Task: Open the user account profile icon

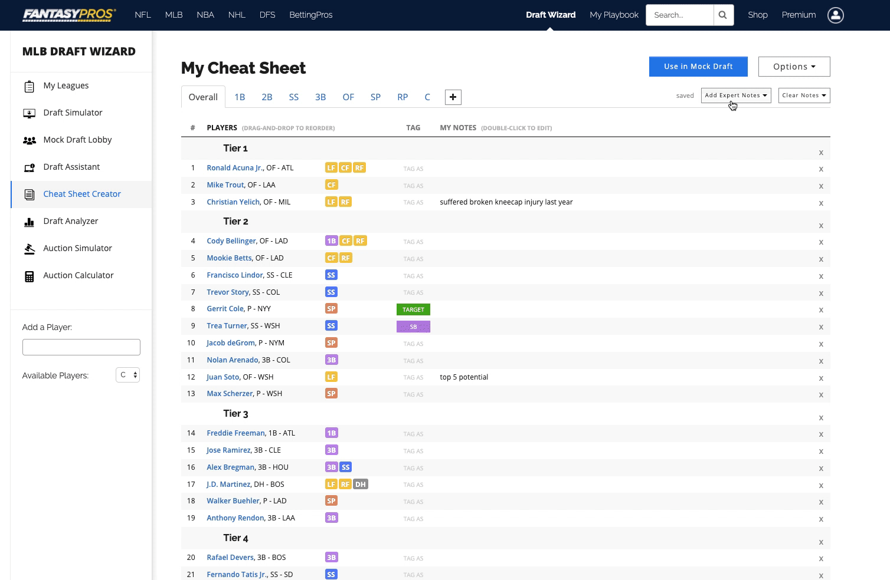Action: (835, 15)
